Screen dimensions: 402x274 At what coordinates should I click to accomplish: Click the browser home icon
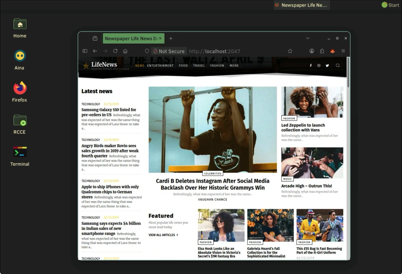(125, 51)
